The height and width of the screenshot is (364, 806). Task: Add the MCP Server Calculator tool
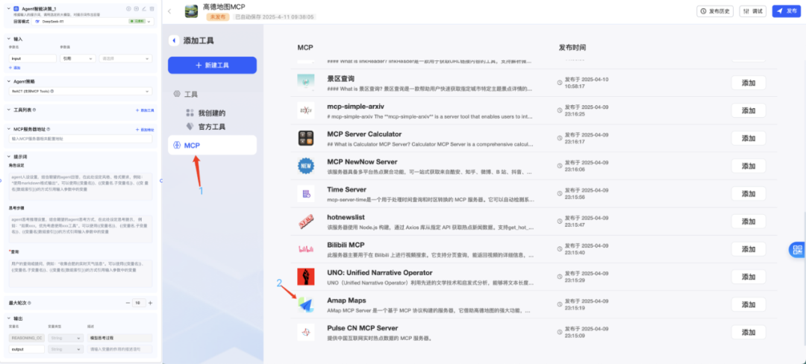[x=749, y=138]
